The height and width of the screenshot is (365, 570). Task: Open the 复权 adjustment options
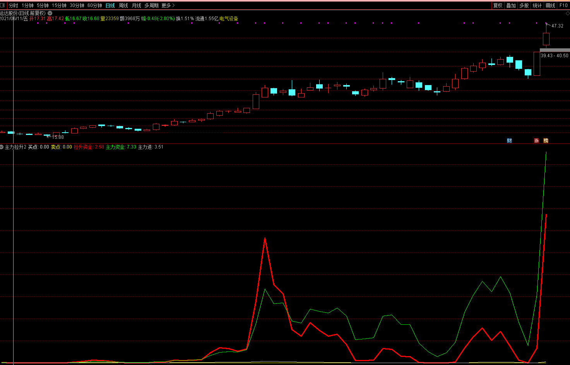pos(498,5)
